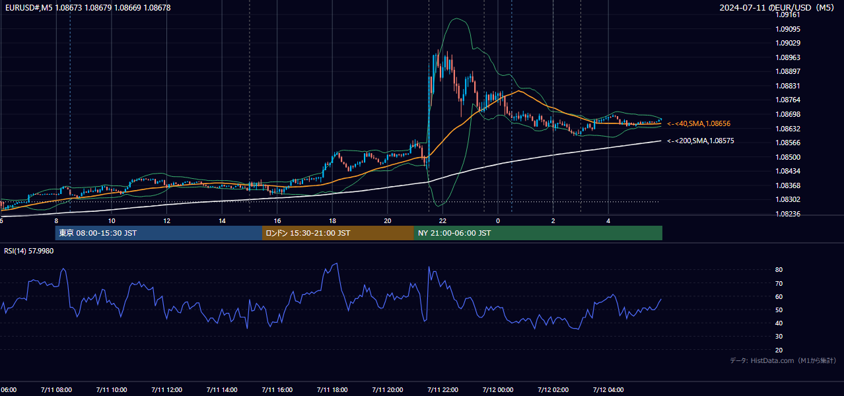Select the ロンドン 15:30-21:00 JST session bar
The width and height of the screenshot is (844, 396).
pos(338,233)
